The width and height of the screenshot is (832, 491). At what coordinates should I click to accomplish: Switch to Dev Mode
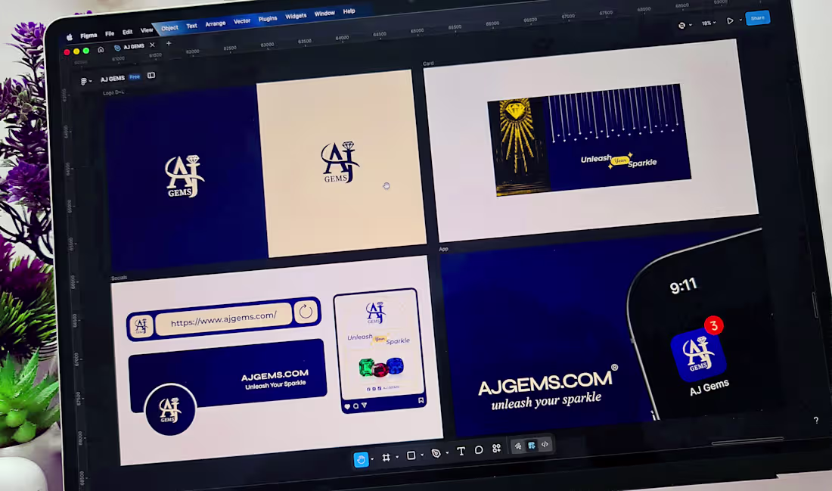tap(545, 444)
